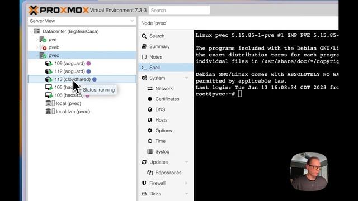
Task: Click the Syslog list icon
Action: (x=150, y=151)
